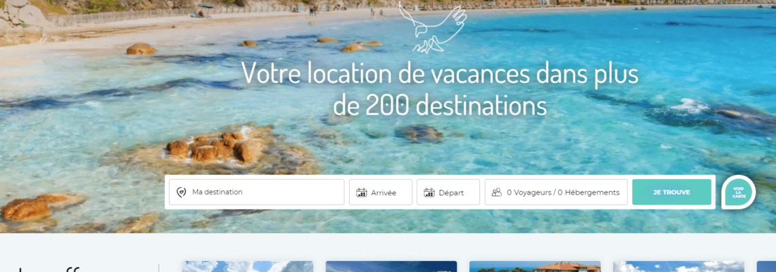Screen dimensions: 776x272
Task: Open the Arrivée calendar icon
Action: point(361,192)
